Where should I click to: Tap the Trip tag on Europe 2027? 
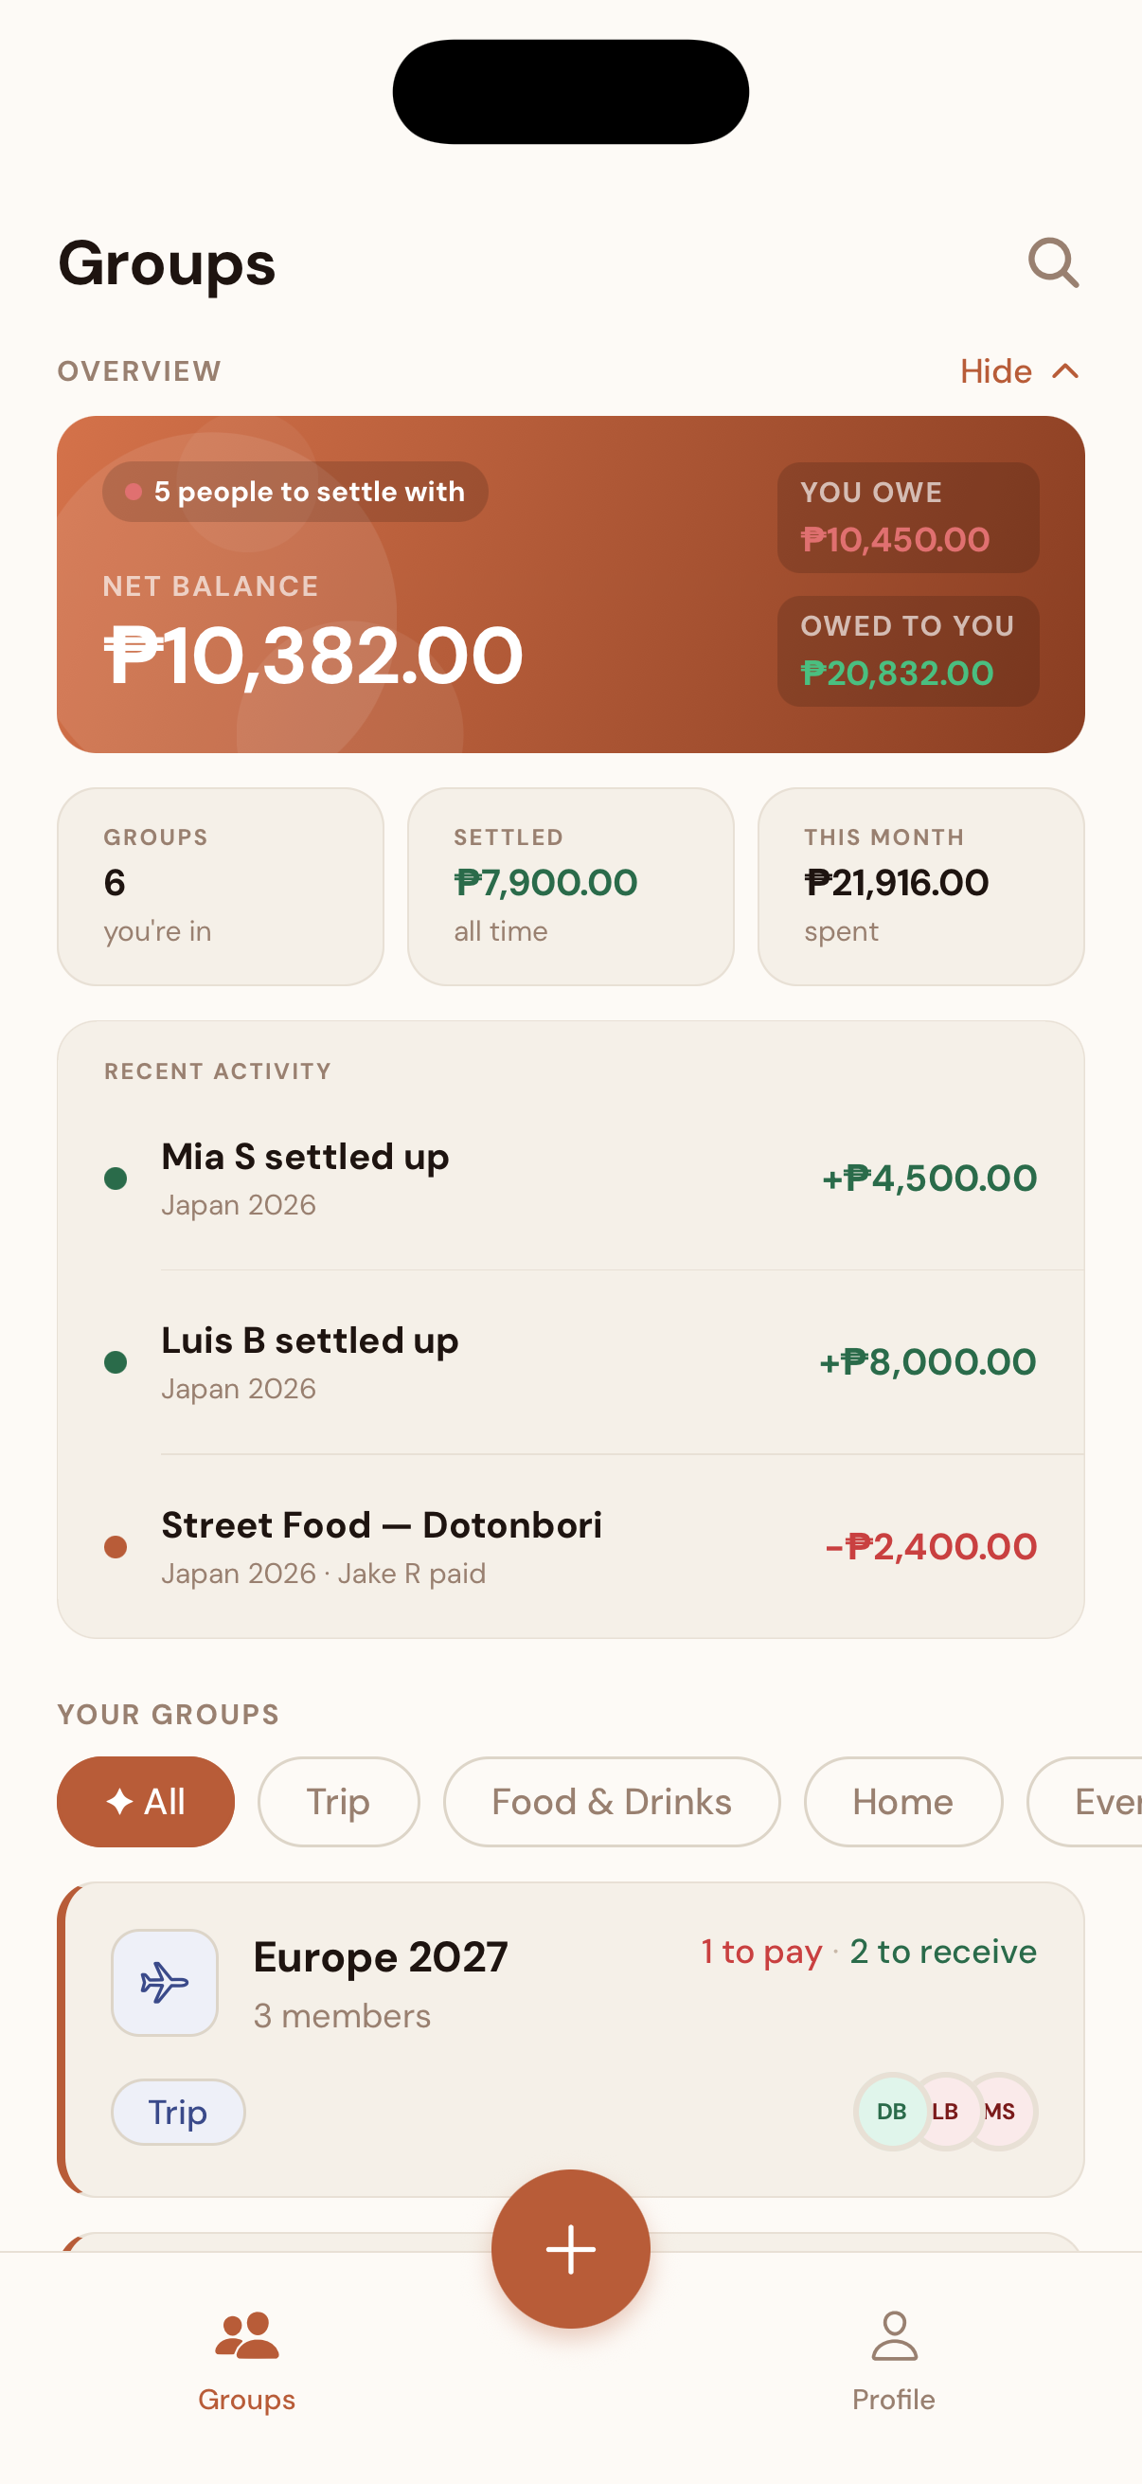click(178, 2112)
